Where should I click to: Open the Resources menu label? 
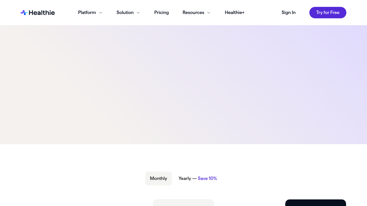tap(193, 13)
